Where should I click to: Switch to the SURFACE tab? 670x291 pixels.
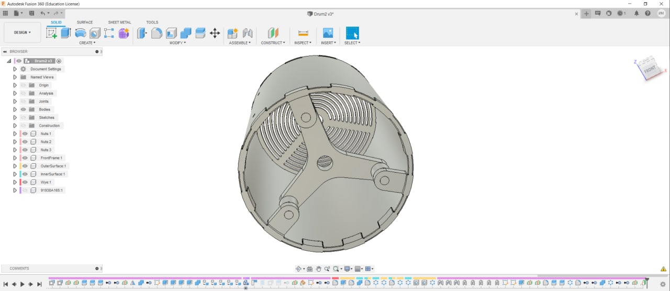pos(85,23)
